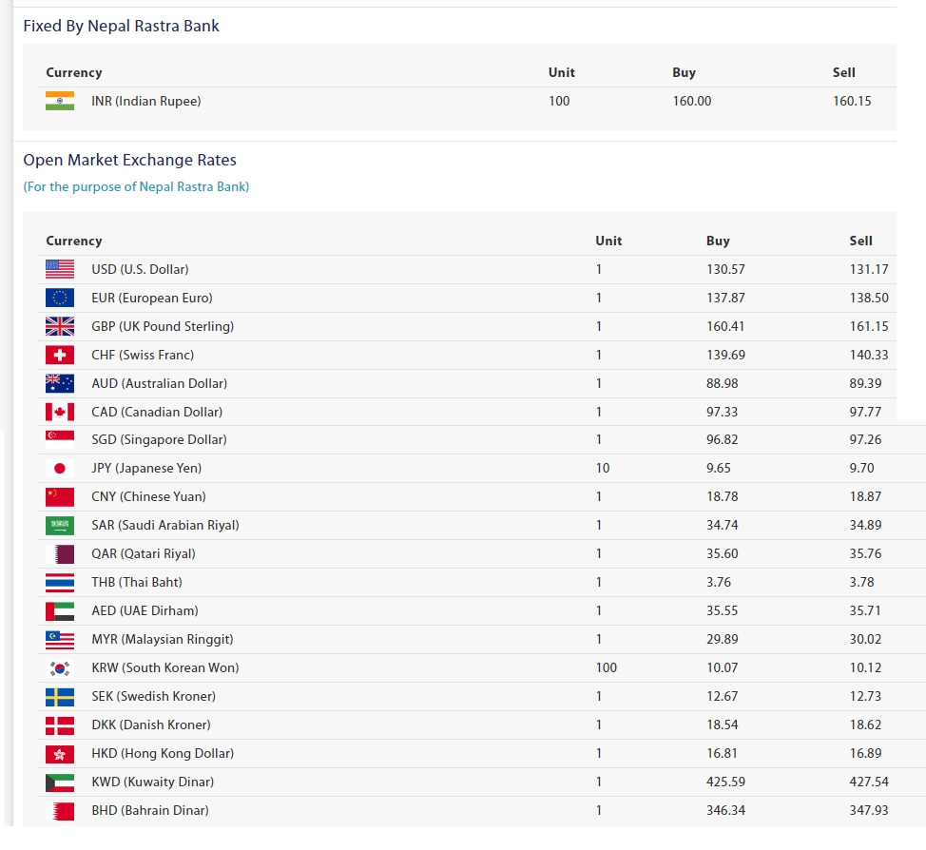
Task: Click the Hong Kong flag icon
Action: point(60,754)
